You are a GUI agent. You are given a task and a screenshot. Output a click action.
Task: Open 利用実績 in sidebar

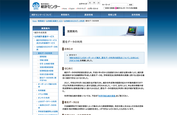coord(42,91)
